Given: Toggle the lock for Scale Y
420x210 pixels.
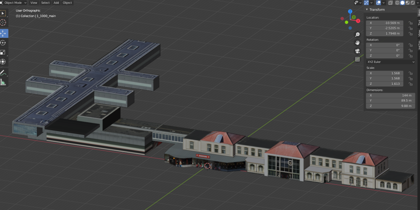Looking at the screenshot, I should point(409,78).
